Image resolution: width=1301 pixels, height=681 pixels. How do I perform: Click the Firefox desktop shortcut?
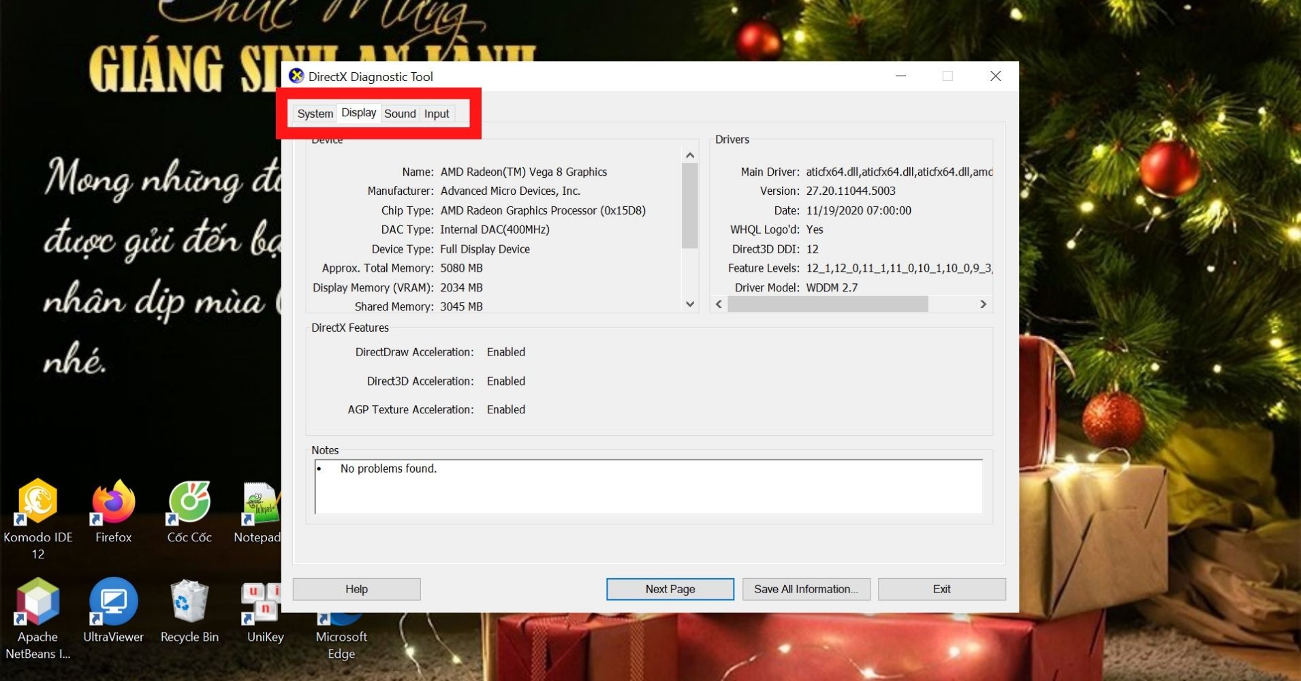tap(113, 504)
